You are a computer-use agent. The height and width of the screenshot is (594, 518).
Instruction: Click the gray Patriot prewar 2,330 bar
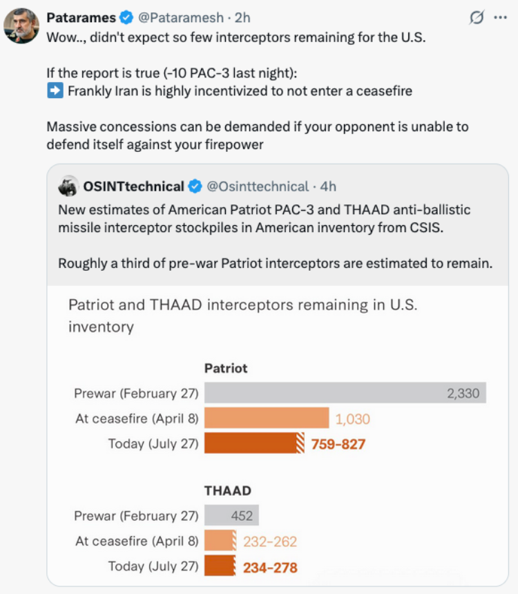345,392
